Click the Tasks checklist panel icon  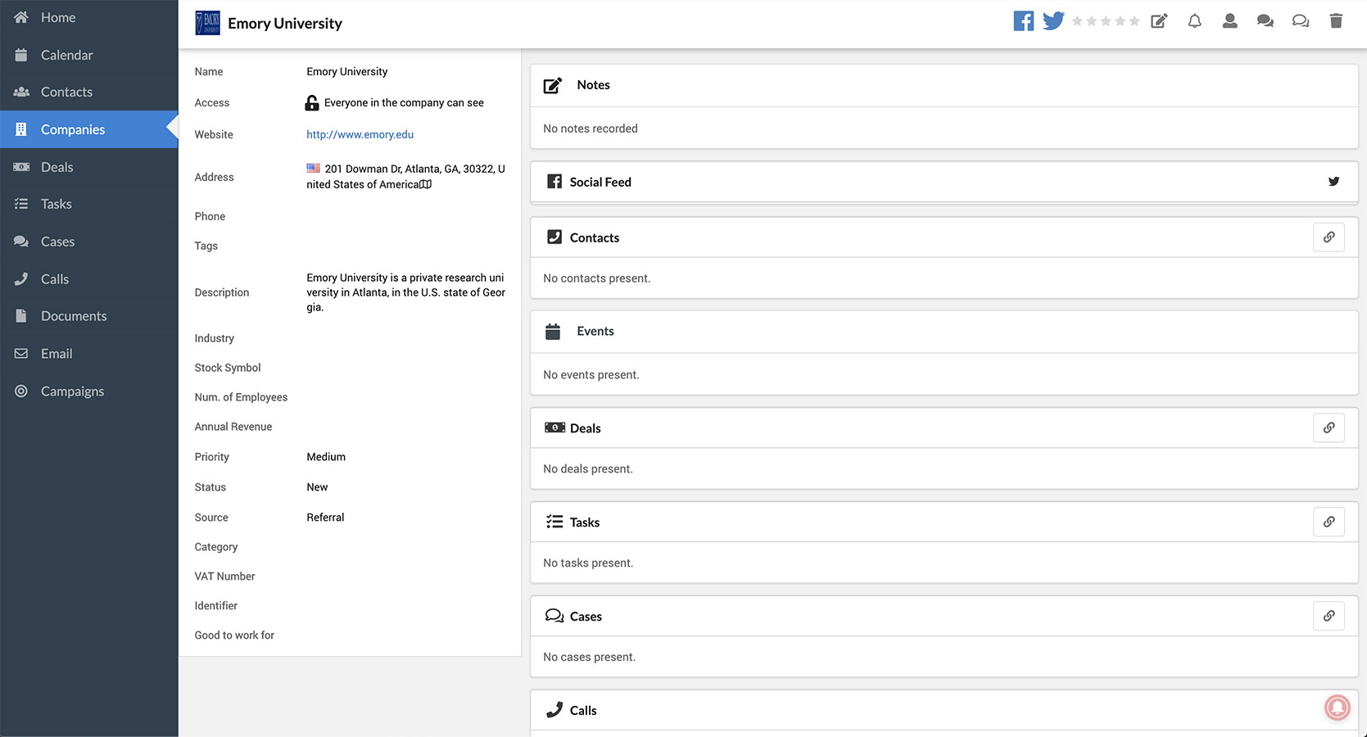[554, 522]
